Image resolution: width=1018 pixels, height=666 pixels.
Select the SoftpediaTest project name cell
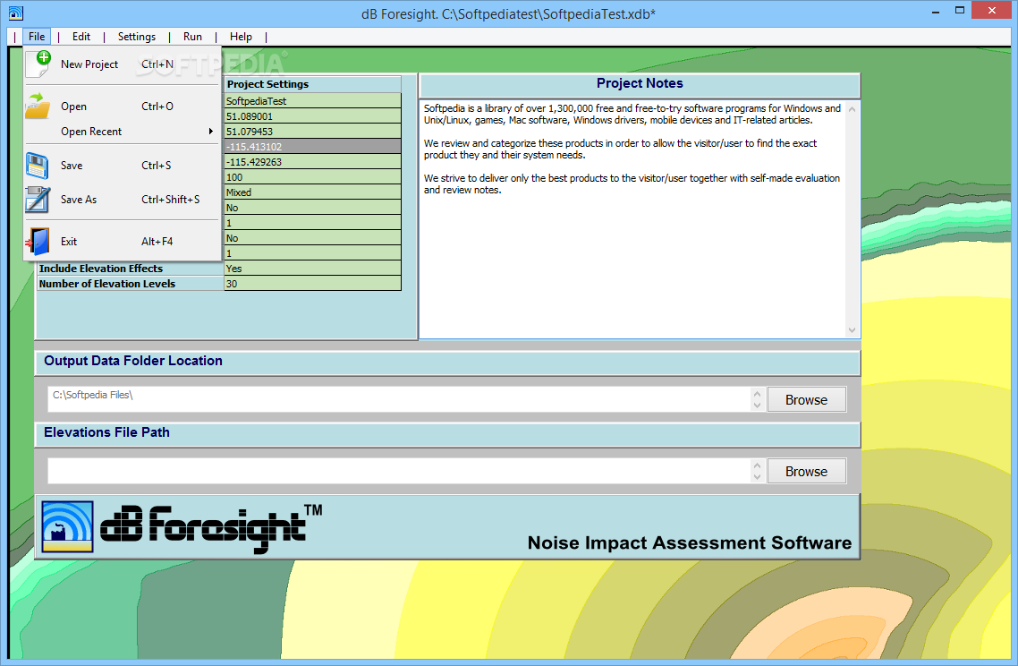312,101
